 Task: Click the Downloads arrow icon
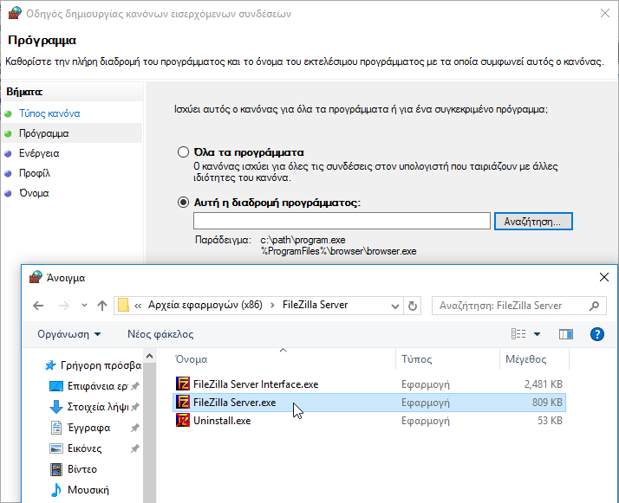pos(56,407)
